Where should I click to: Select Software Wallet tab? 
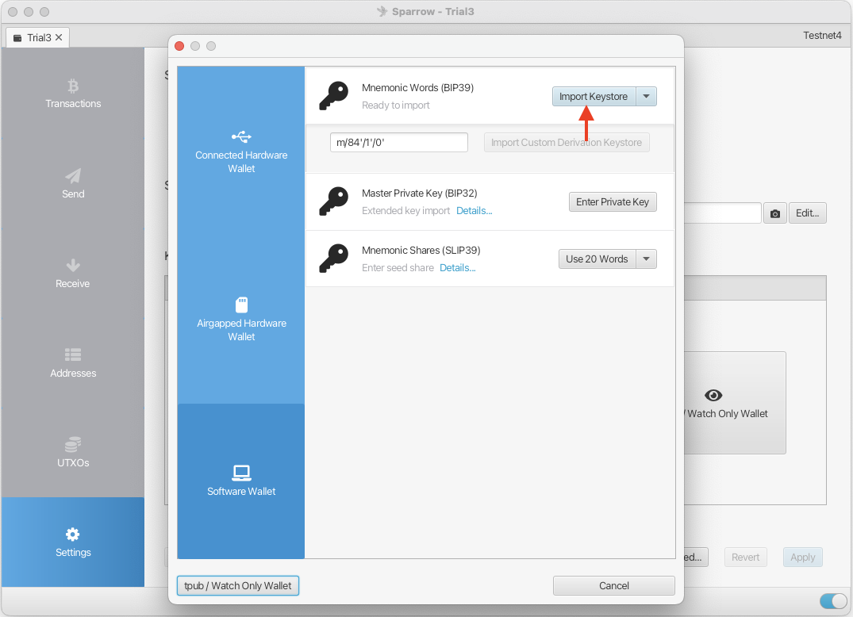point(241,481)
